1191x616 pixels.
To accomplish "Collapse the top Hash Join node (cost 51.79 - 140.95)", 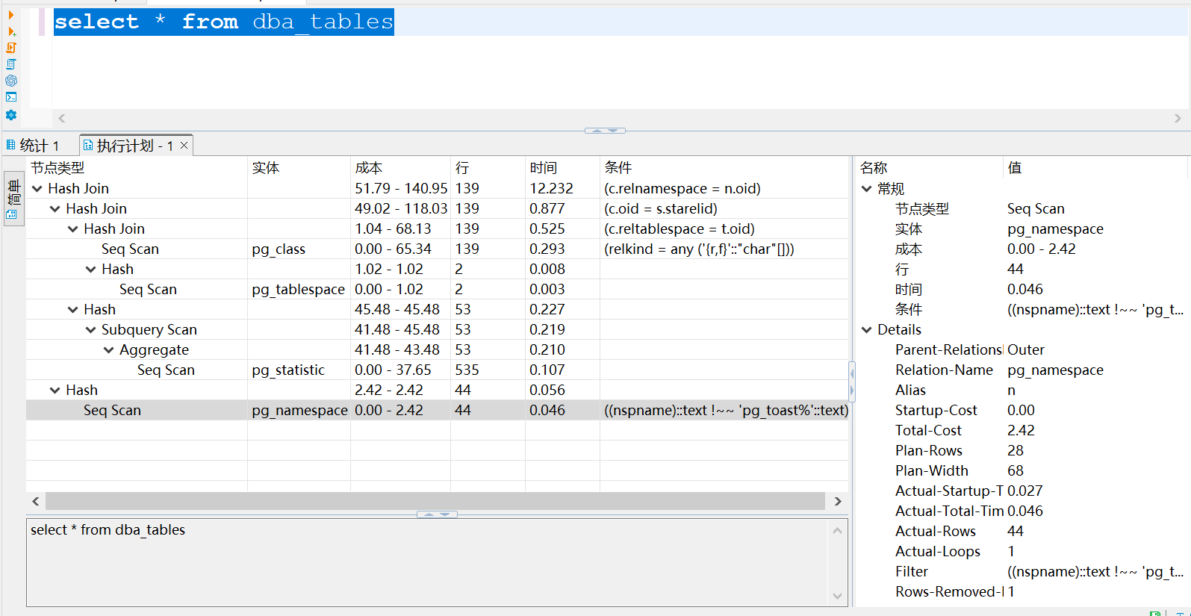I will tap(37, 189).
